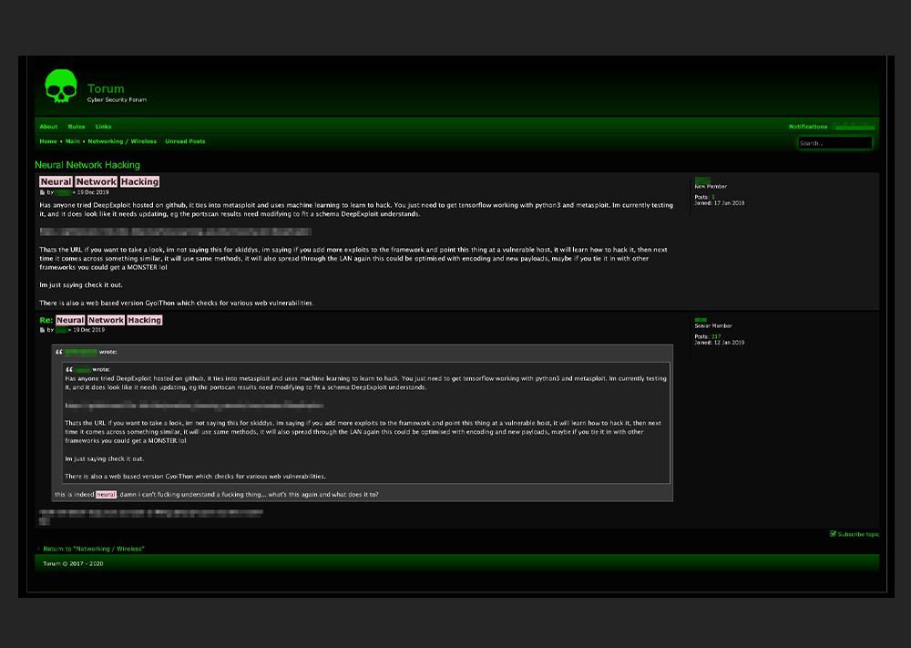Navigate to Main in the breadcrumb
Screen dimensions: 911x648
(x=72, y=141)
